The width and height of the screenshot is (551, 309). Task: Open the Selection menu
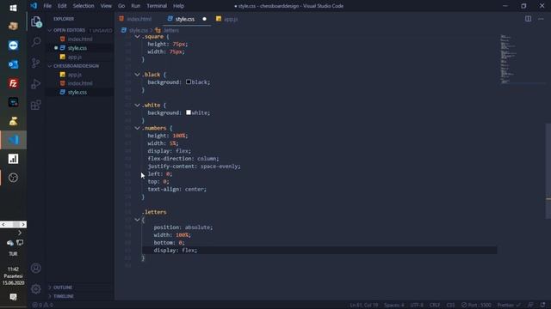click(x=84, y=6)
